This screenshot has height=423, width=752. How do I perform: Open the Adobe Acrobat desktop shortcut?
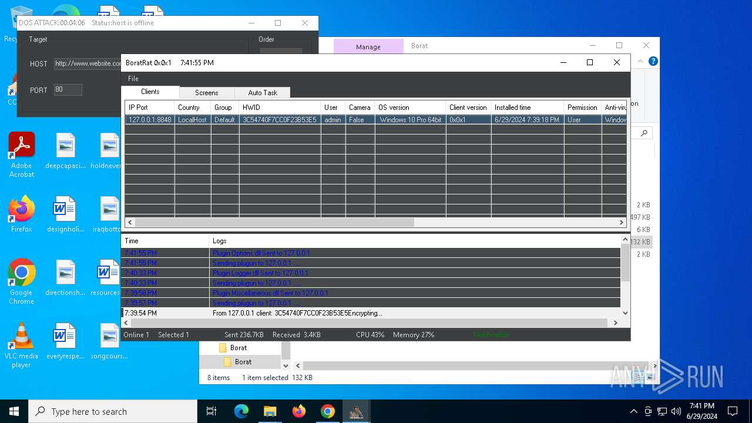coord(22,155)
